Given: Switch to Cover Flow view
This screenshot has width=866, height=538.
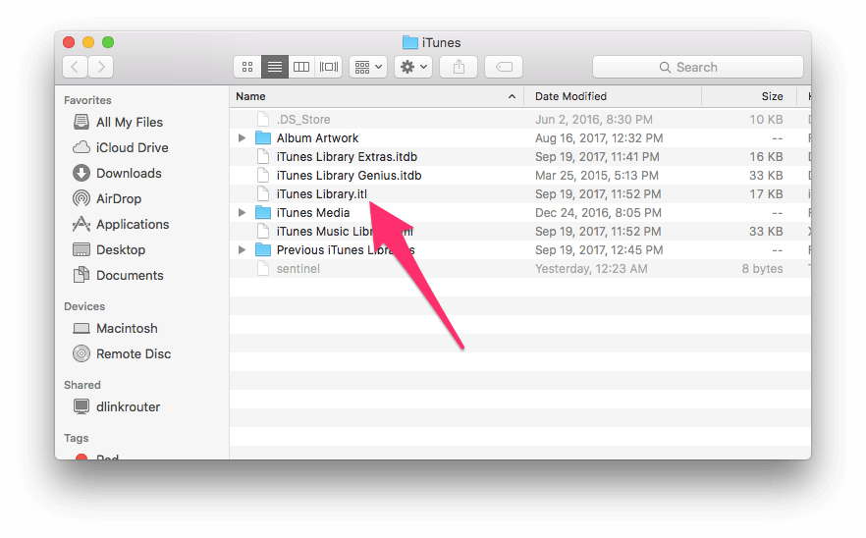Looking at the screenshot, I should point(329,67).
